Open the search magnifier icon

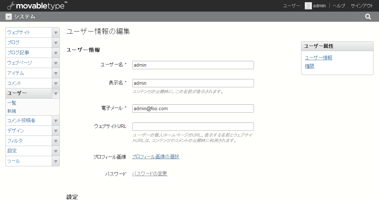point(368,17)
